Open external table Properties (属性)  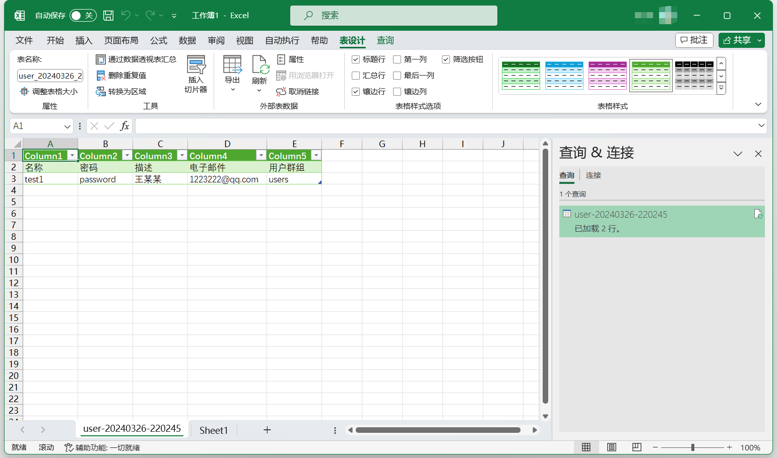pyautogui.click(x=291, y=59)
